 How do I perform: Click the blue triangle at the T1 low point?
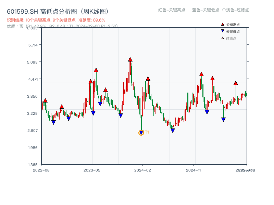pos(141,132)
